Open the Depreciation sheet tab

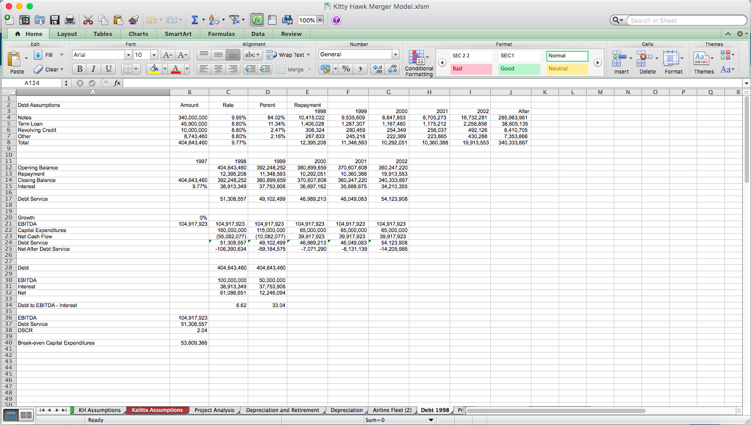pos(346,410)
